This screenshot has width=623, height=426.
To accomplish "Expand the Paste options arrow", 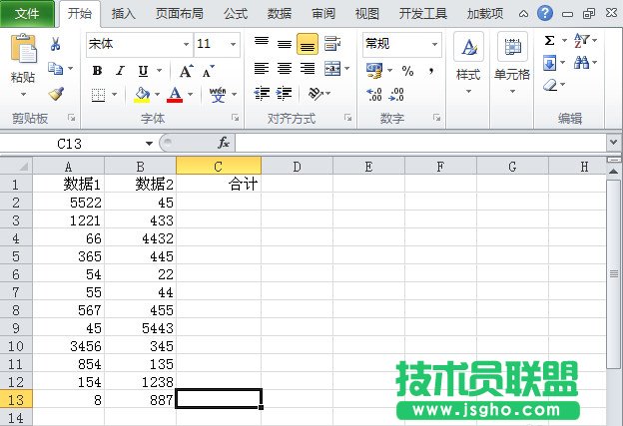I will click(x=23, y=95).
